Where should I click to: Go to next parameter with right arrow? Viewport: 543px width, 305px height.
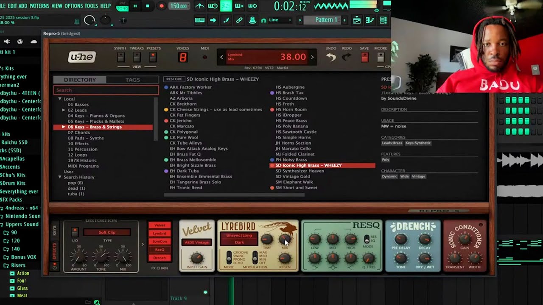tap(313, 57)
